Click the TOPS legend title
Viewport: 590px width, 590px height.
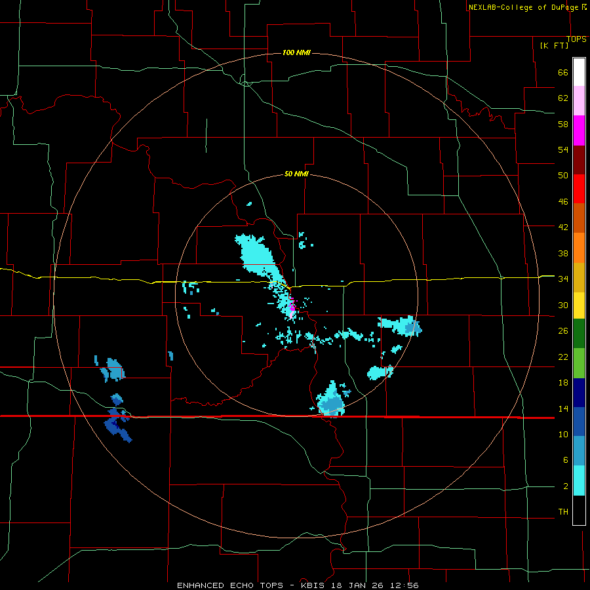pyautogui.click(x=576, y=39)
